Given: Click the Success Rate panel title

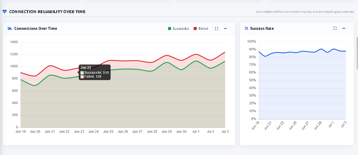Looking at the screenshot, I should (x=262, y=28).
